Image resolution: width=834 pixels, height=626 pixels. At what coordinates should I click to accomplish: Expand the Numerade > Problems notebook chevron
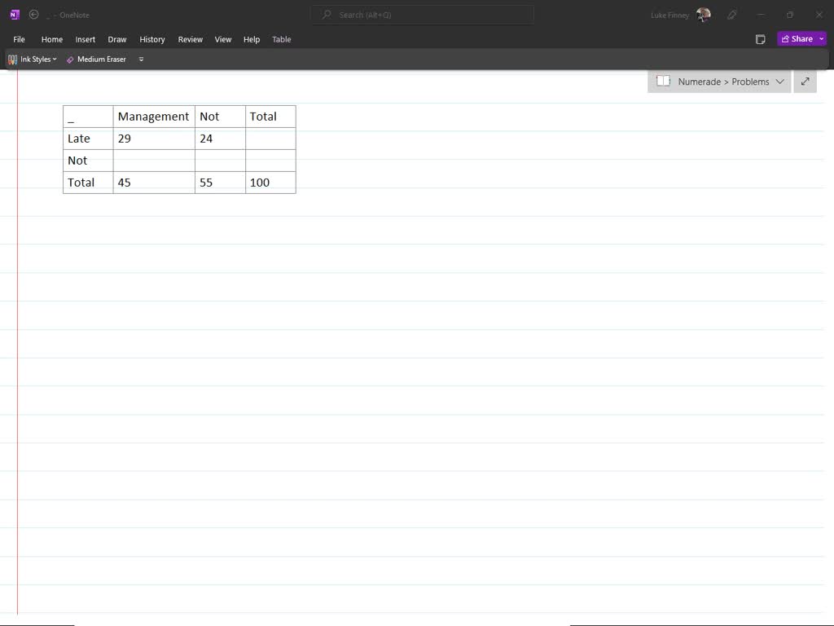tap(779, 82)
